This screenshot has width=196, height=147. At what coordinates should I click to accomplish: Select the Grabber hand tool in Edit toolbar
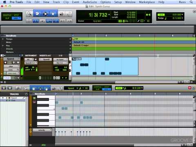click(53, 14)
